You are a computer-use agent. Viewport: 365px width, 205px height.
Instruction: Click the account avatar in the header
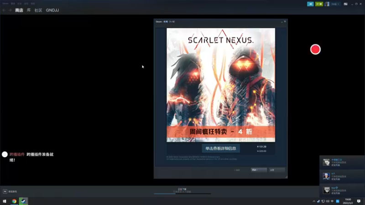click(x=327, y=4)
